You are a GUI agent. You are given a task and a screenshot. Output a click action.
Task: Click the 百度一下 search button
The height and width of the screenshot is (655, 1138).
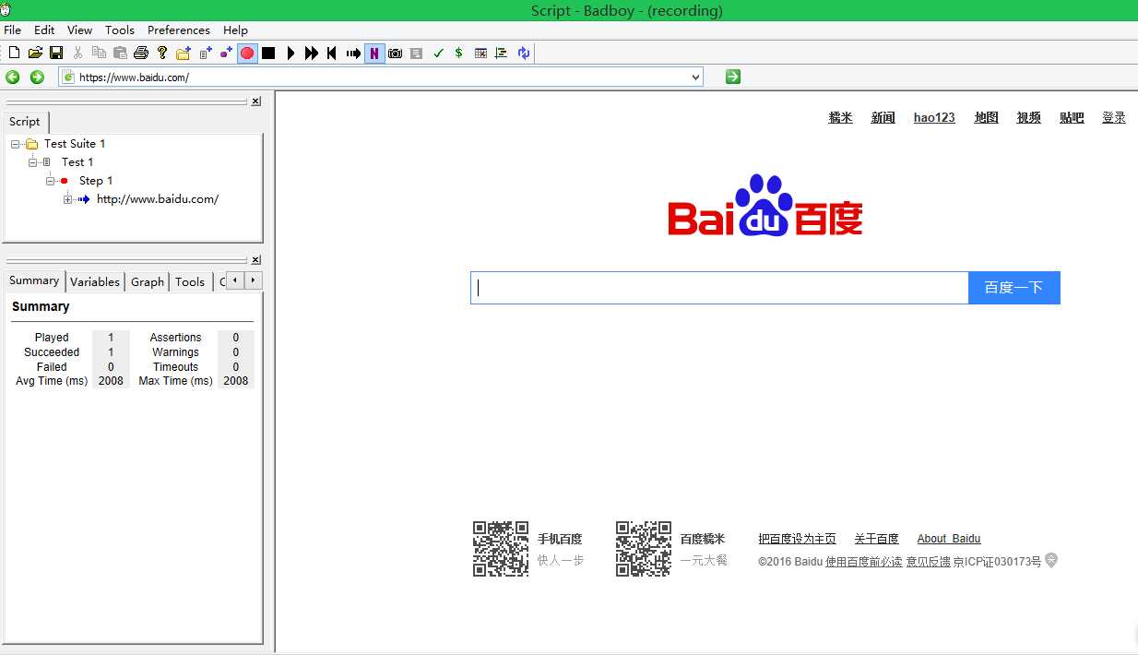coord(1014,288)
